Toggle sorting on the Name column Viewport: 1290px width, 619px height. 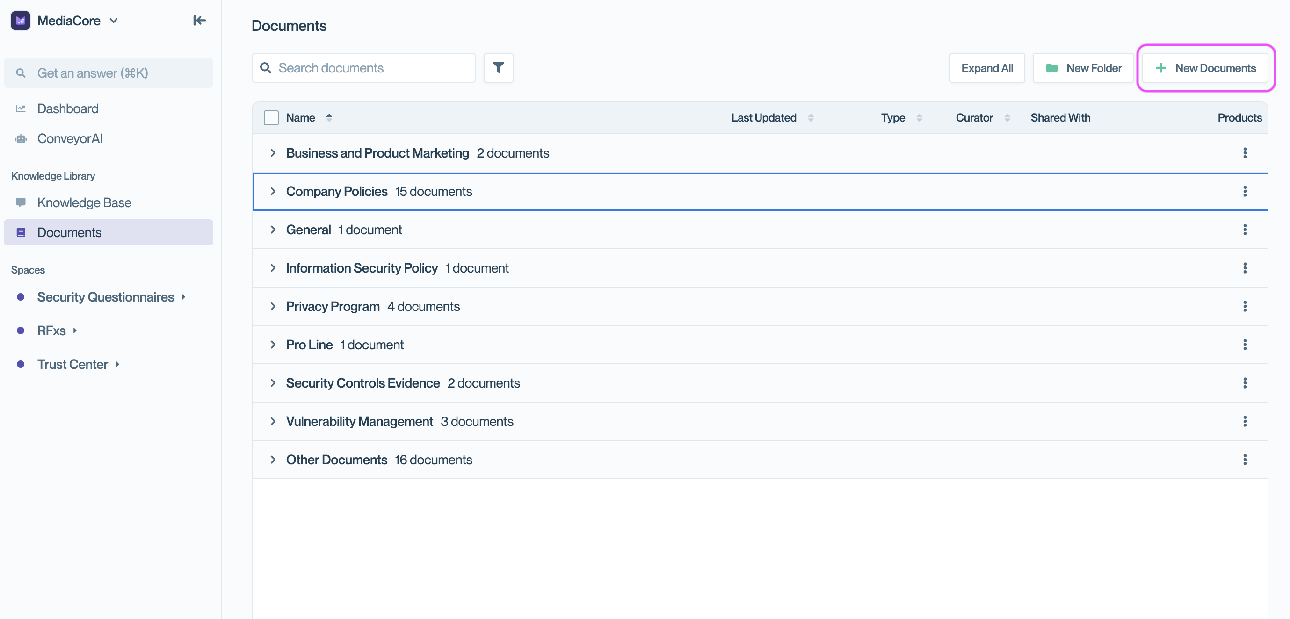point(329,117)
